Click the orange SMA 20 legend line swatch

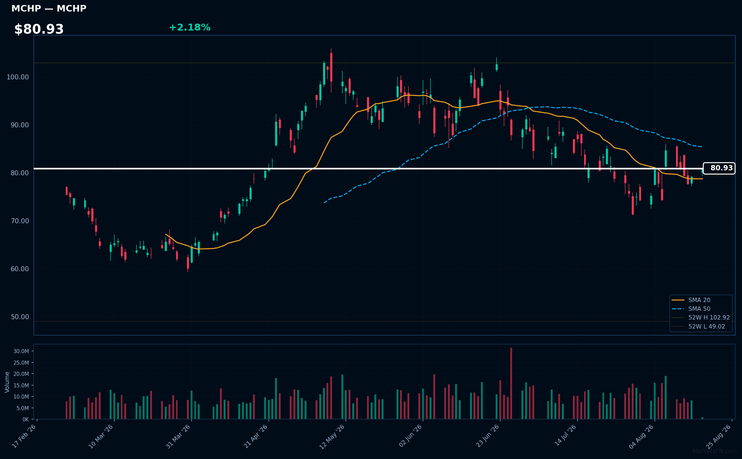coord(678,300)
